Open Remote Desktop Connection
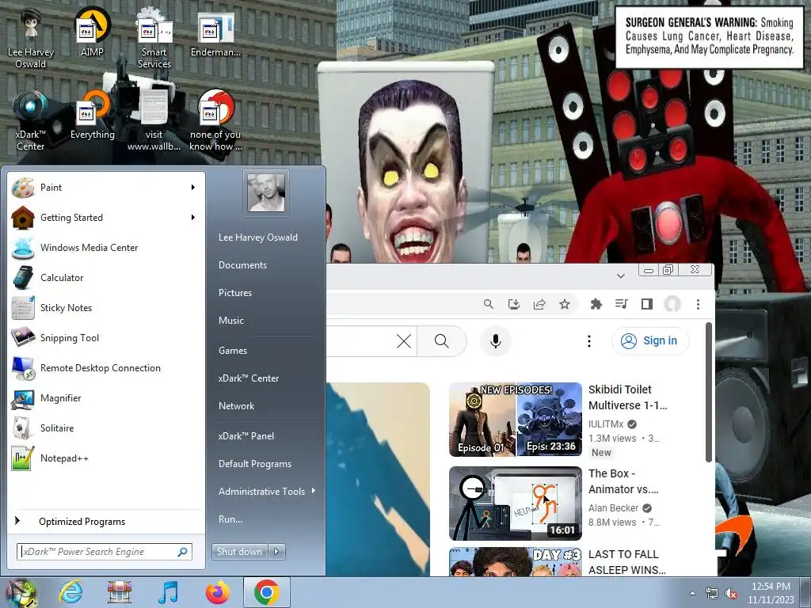This screenshot has width=811, height=608. (x=106, y=367)
